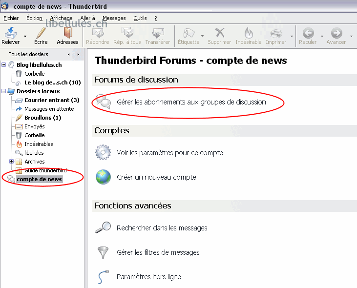This screenshot has width=357, height=288.
Task: Open Courrier entrant (3) folder
Action: coord(52,100)
